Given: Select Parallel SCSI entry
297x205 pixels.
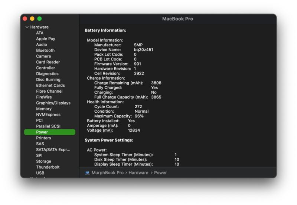Looking at the screenshot, I should [48, 126].
